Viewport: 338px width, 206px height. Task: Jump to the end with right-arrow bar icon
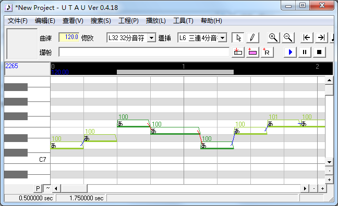pos(321,38)
